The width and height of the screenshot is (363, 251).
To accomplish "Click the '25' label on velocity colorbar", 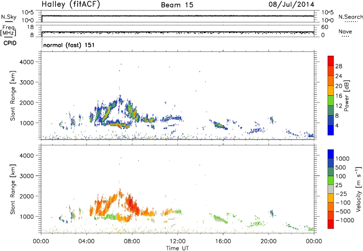I will pos(339,185).
